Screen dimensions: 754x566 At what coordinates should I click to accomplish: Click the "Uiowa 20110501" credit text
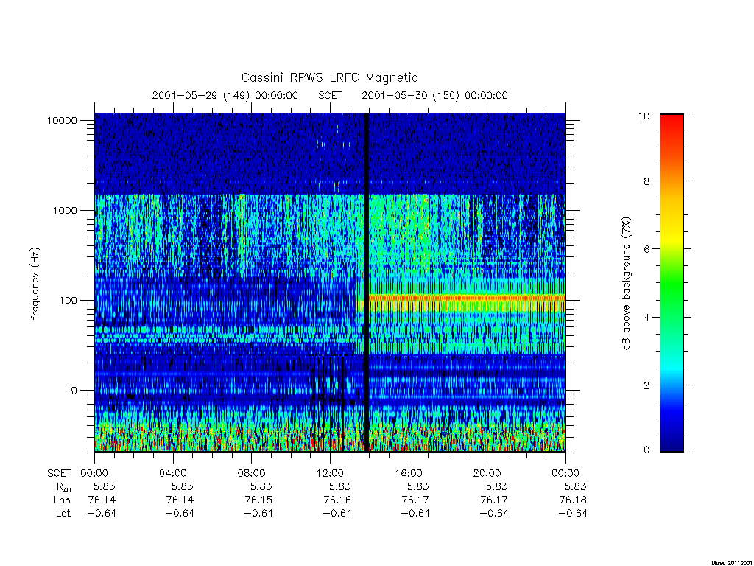tap(730, 562)
